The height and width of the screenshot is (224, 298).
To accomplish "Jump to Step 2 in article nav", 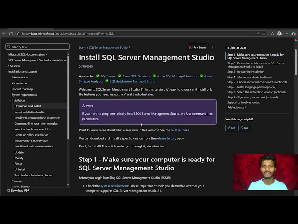I will point(256,65).
